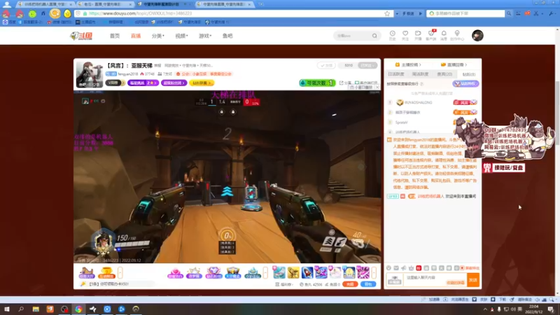
Task: Click the 钻粉特权 purple button
Action: click(x=465, y=83)
